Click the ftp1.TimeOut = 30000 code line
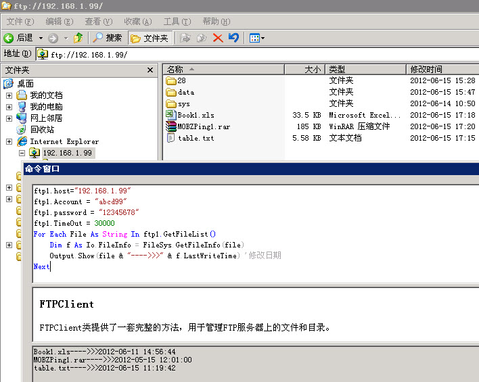 point(74,223)
